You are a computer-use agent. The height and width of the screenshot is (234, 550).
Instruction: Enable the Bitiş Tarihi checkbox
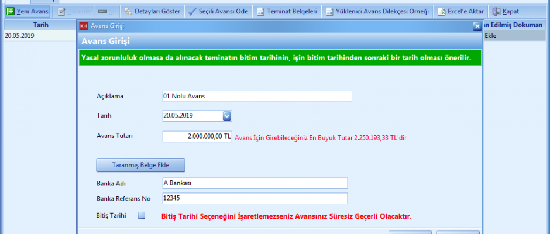141,215
